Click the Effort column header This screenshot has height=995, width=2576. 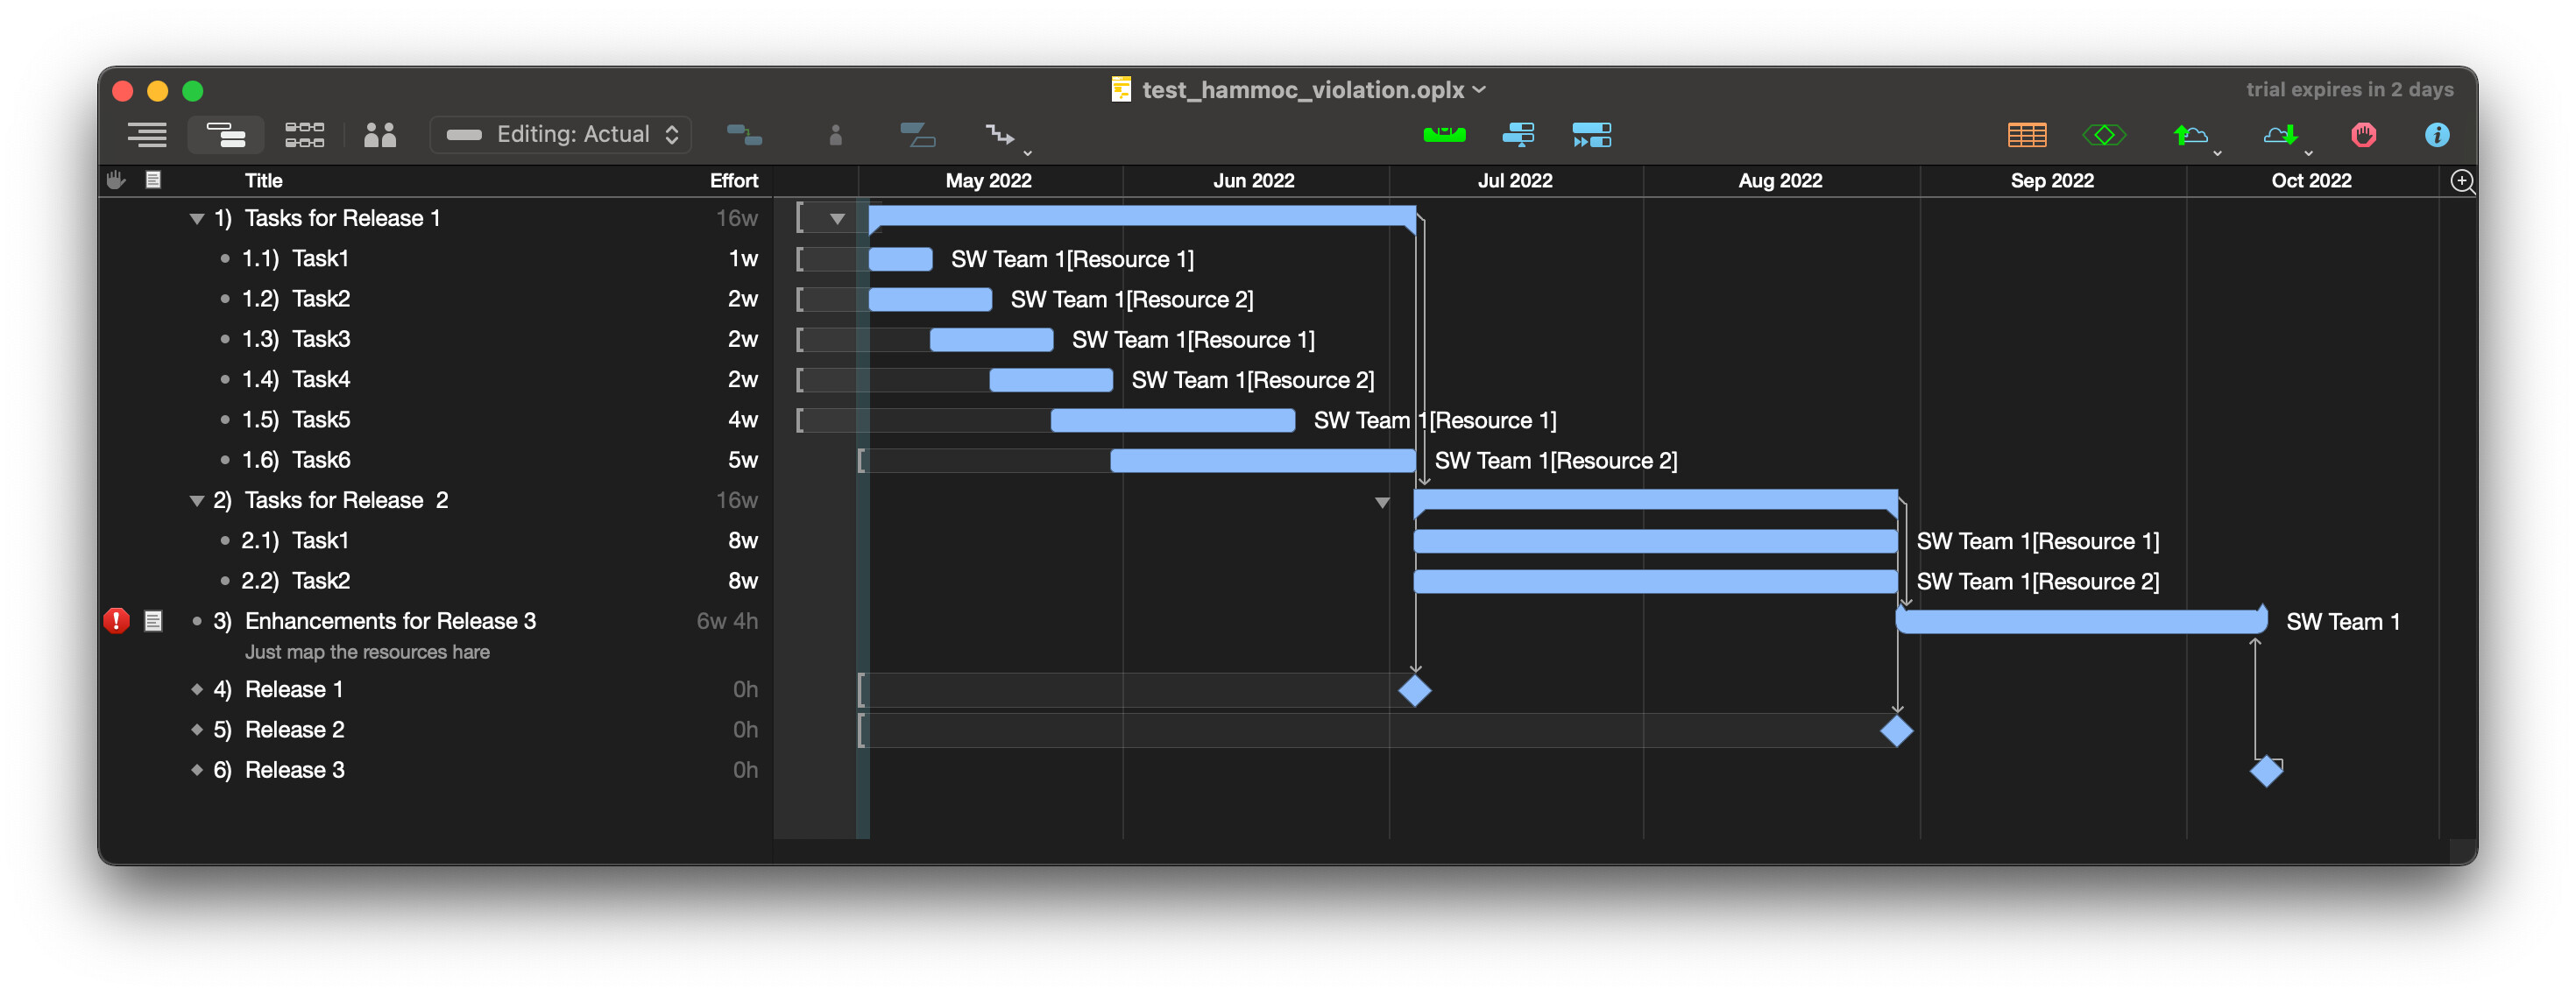[733, 181]
